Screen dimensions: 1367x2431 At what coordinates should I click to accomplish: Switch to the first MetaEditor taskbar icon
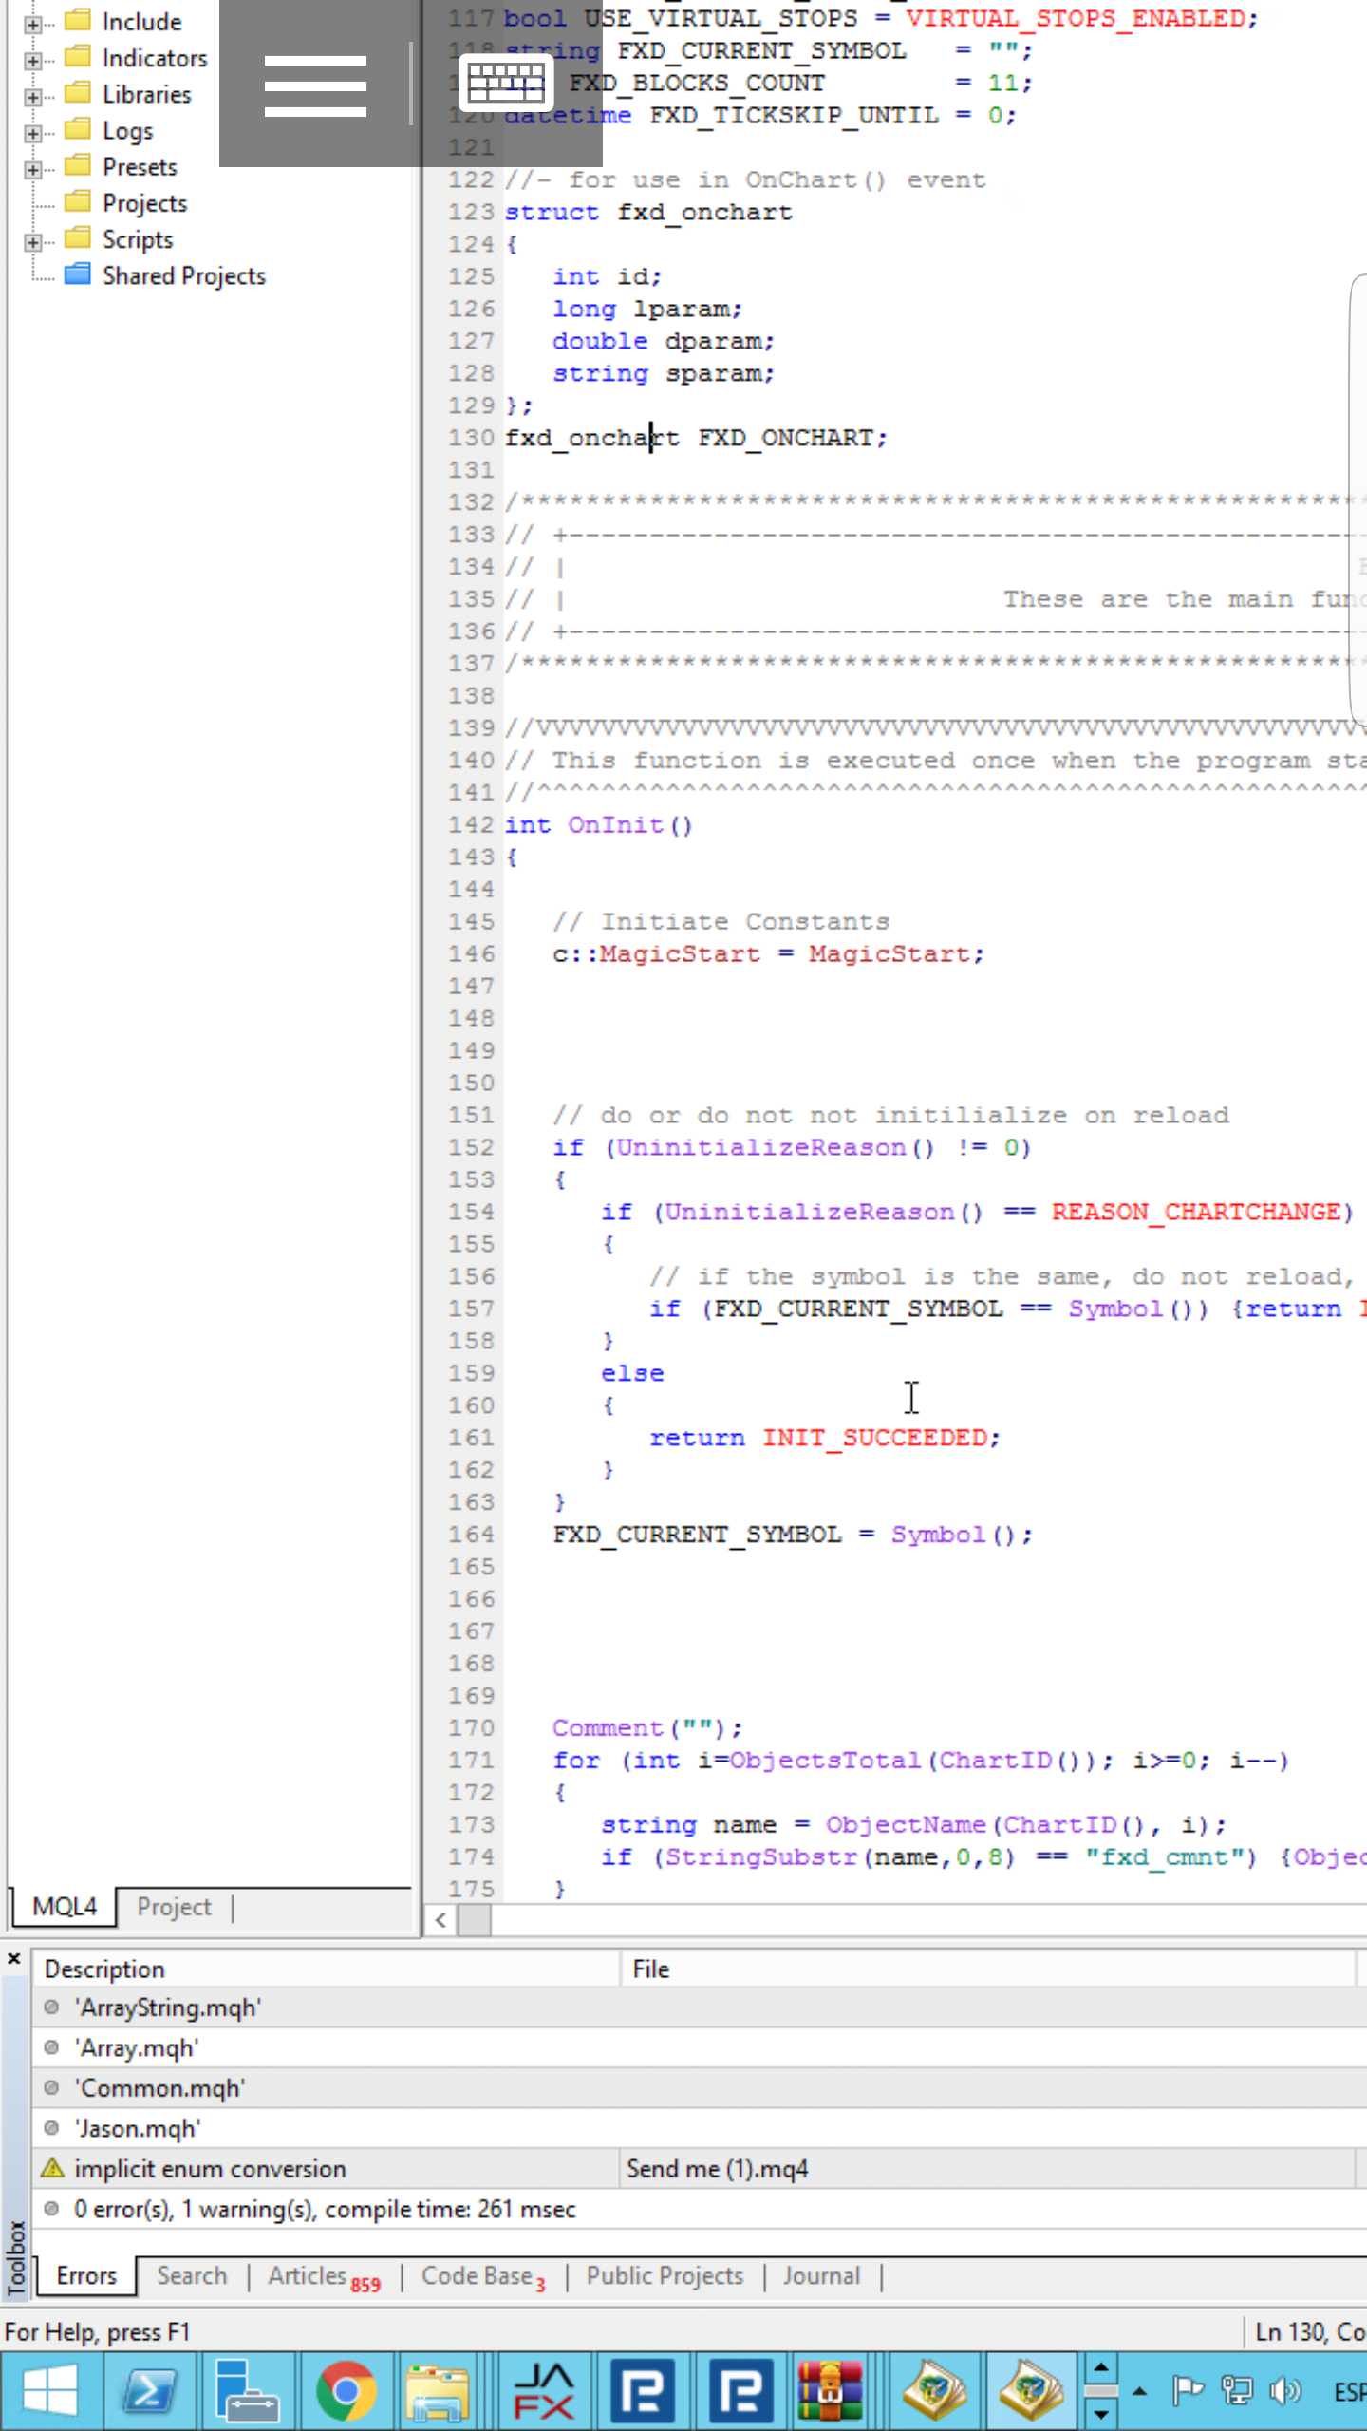[935, 2390]
